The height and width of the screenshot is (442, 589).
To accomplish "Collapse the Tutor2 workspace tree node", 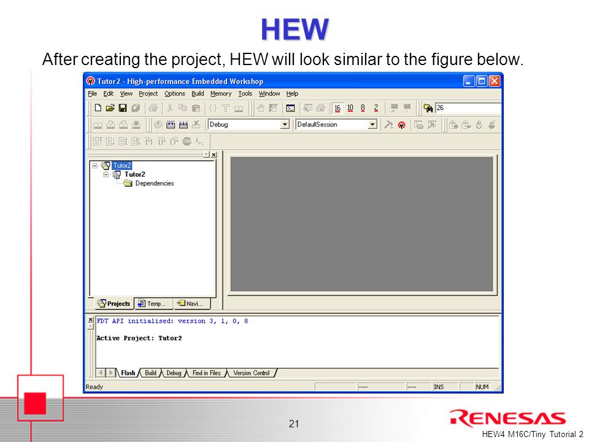I will point(94,165).
